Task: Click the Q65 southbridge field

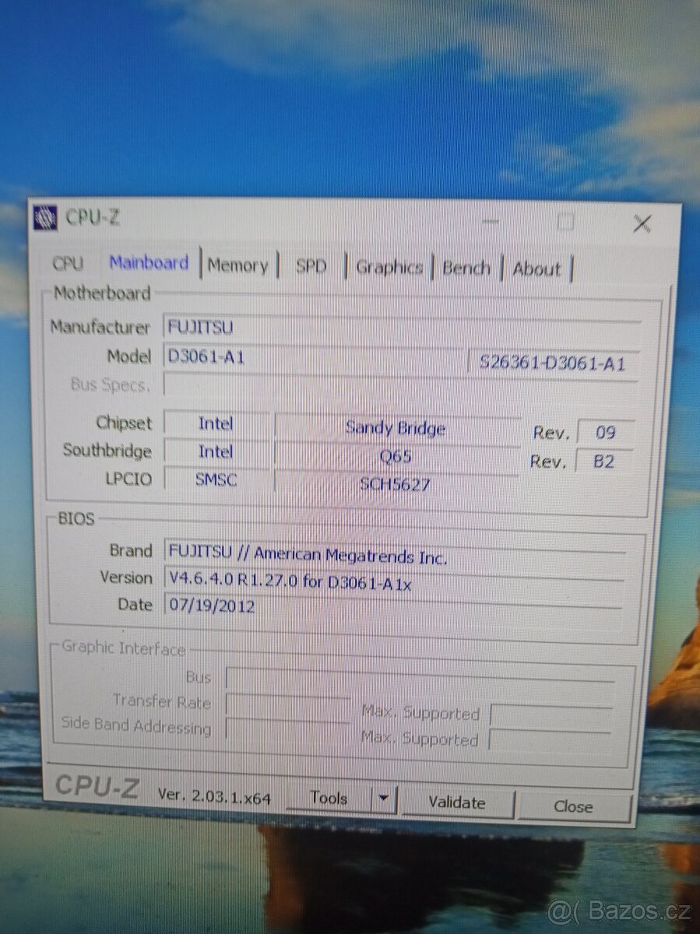Action: tap(396, 456)
